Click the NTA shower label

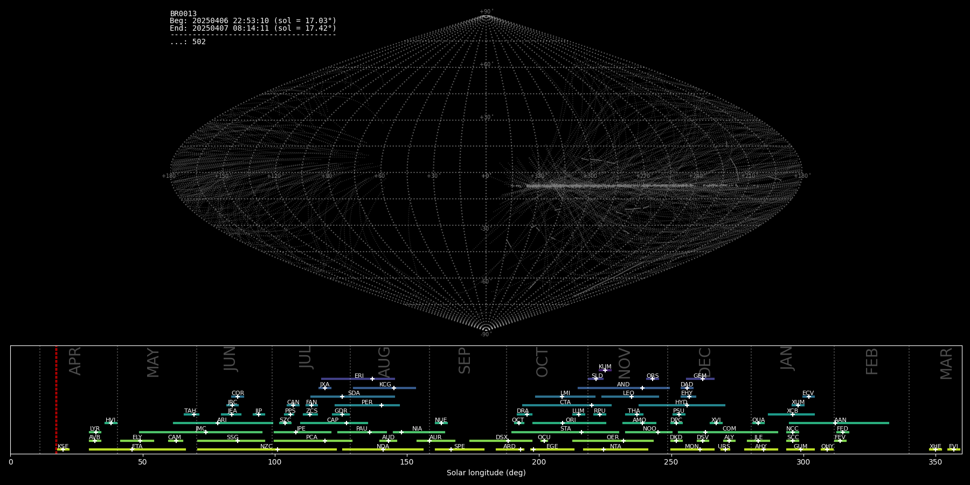615,447
